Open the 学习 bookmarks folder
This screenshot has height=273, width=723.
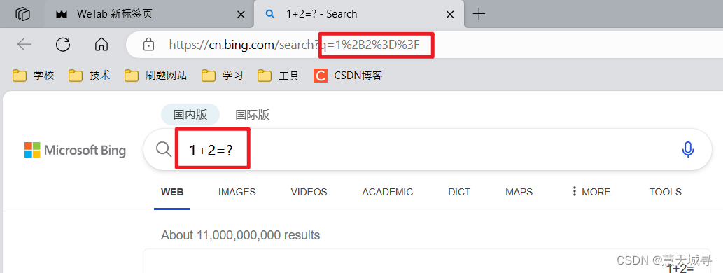click(x=223, y=75)
